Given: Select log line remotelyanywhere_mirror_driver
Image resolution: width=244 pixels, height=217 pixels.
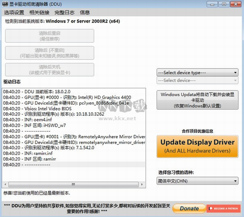Looking at the screenshot, I should coord(74,142).
